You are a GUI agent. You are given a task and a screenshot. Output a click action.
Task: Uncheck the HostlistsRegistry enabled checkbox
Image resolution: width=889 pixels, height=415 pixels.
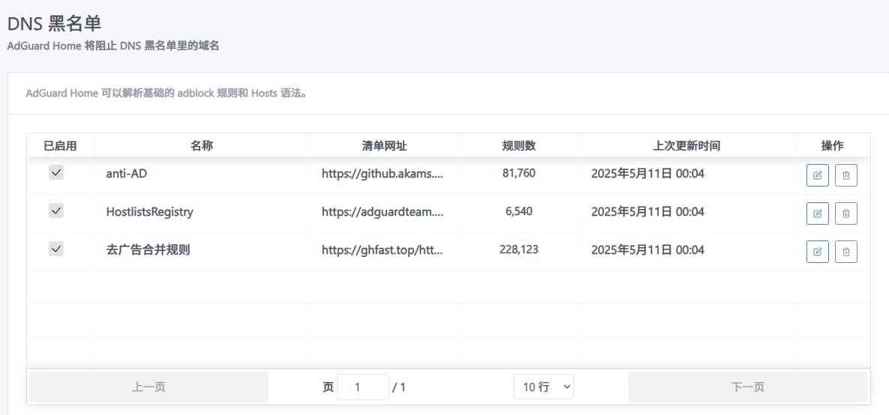pos(56,211)
